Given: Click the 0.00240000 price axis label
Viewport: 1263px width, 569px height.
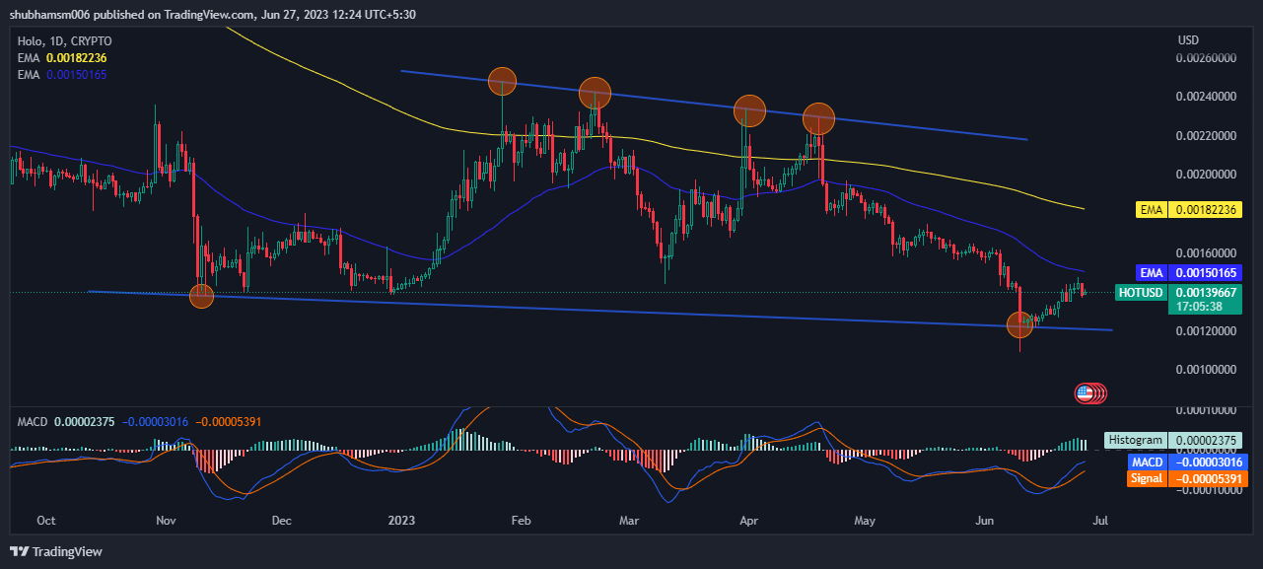Looking at the screenshot, I should [1207, 97].
